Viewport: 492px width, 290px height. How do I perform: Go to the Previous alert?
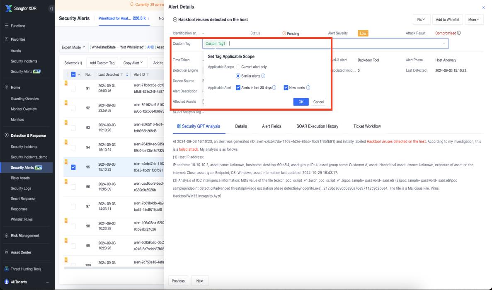(x=178, y=281)
